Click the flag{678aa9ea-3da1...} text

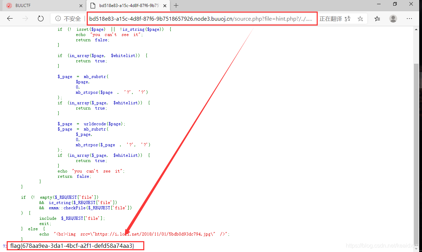point(72,246)
